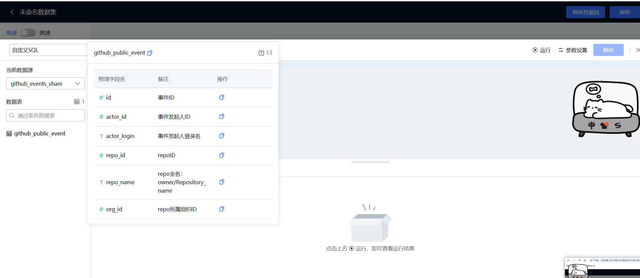Copy the actor_login field name

222,136
